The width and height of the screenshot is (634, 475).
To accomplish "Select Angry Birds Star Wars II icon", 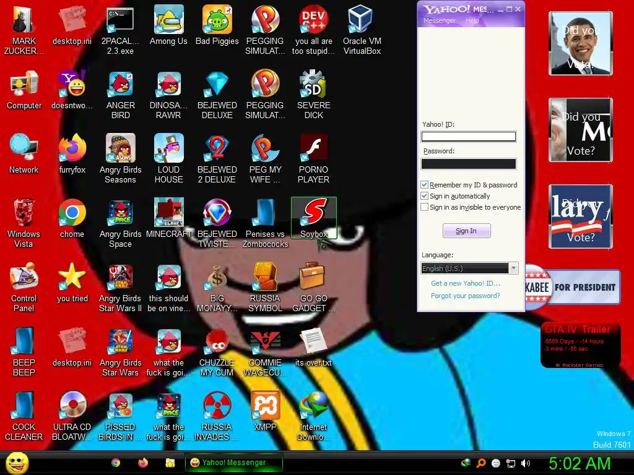I will (121, 287).
